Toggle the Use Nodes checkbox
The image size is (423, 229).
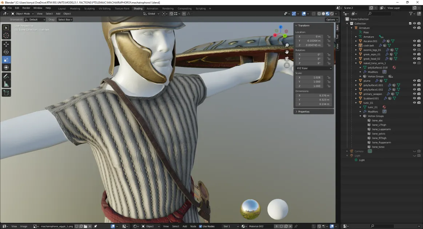[x=200, y=226]
